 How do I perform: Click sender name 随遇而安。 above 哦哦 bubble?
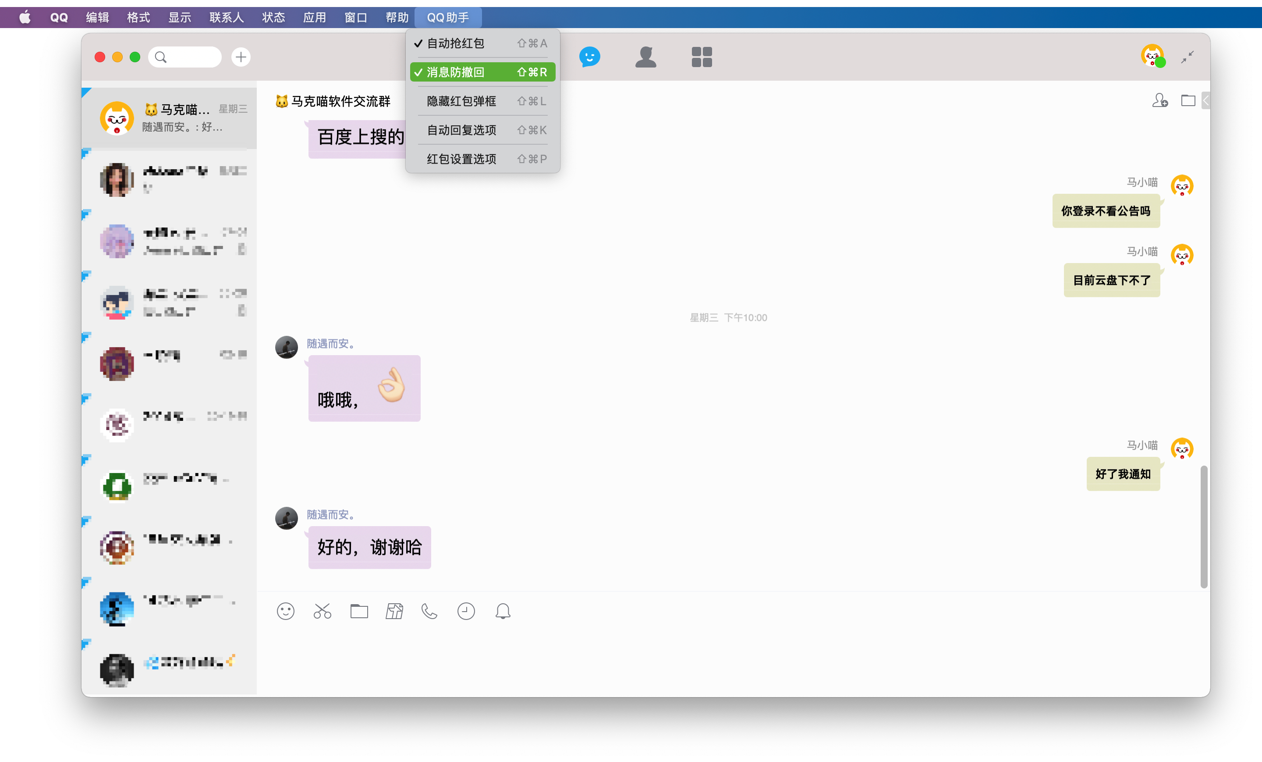click(331, 343)
